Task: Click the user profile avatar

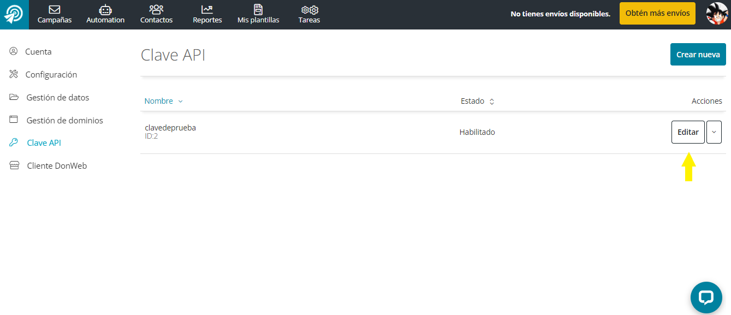Action: pyautogui.click(x=717, y=14)
